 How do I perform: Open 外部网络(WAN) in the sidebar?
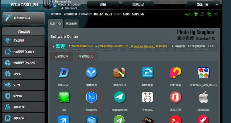pyautogui.click(x=23, y=63)
